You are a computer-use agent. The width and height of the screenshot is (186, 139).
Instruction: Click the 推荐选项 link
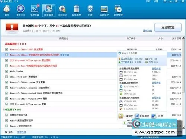tap(22, 132)
